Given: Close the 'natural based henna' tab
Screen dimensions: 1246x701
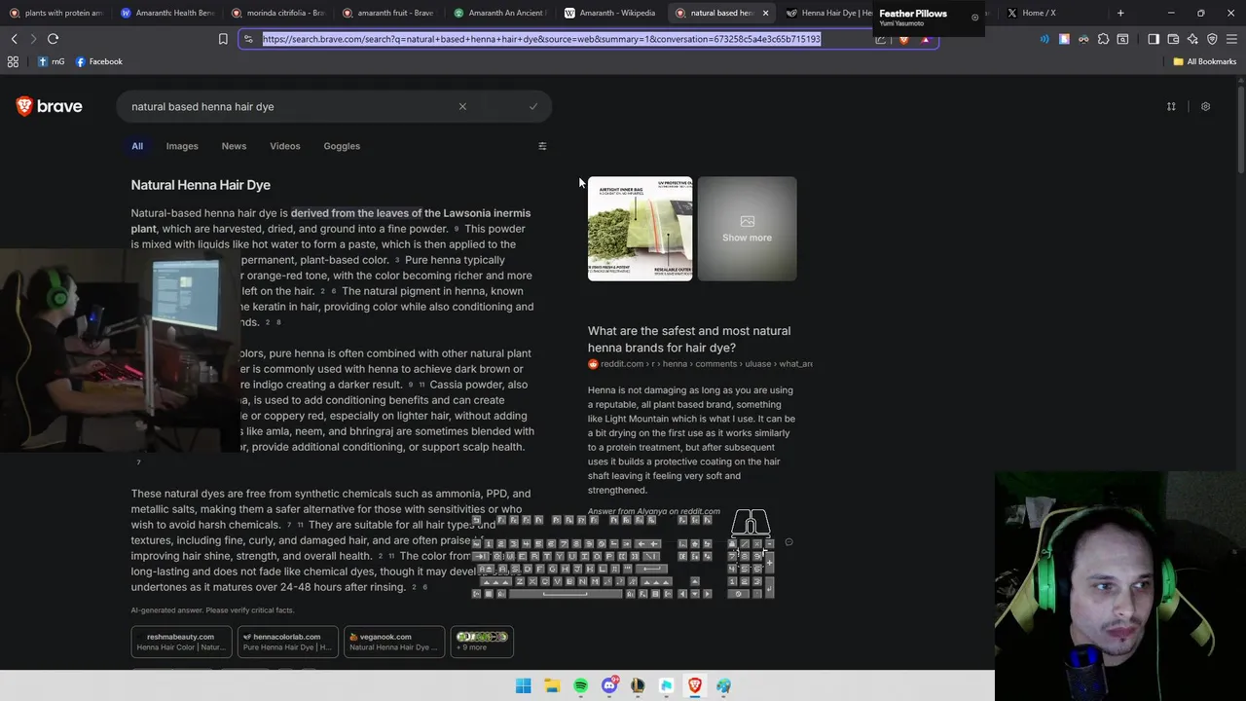Looking at the screenshot, I should tap(765, 13).
